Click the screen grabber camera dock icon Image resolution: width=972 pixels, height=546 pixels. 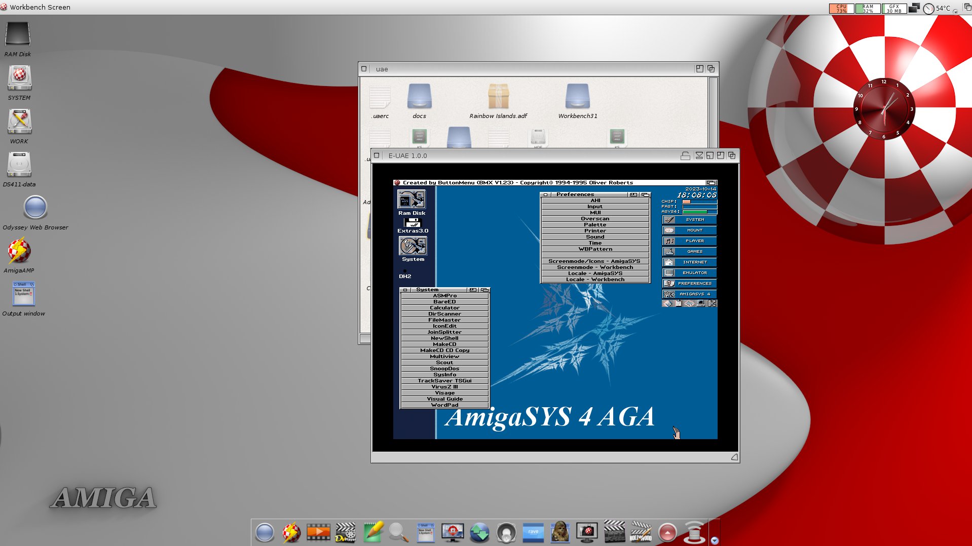click(x=587, y=532)
